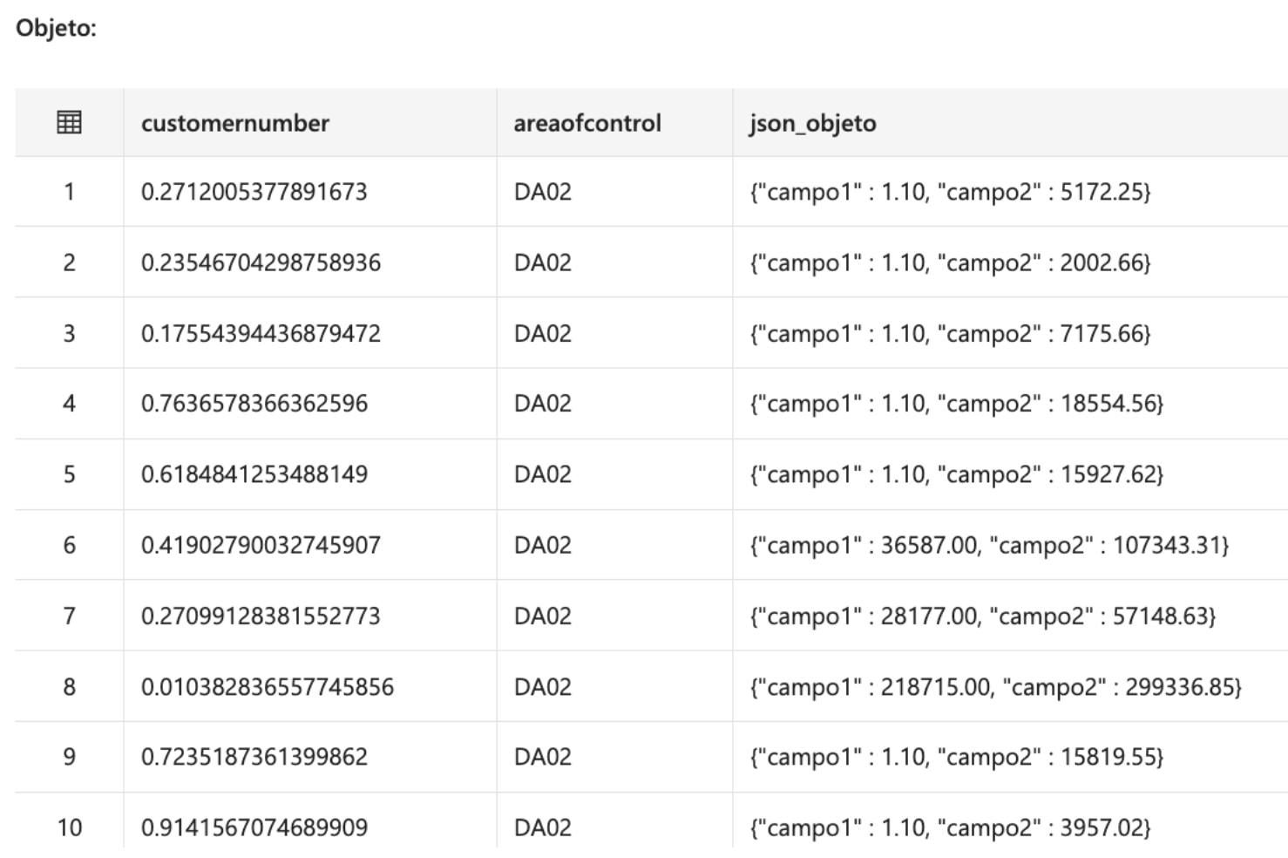This screenshot has width=1288, height=858.
Task: Click the customernumber column header
Action: click(x=234, y=123)
